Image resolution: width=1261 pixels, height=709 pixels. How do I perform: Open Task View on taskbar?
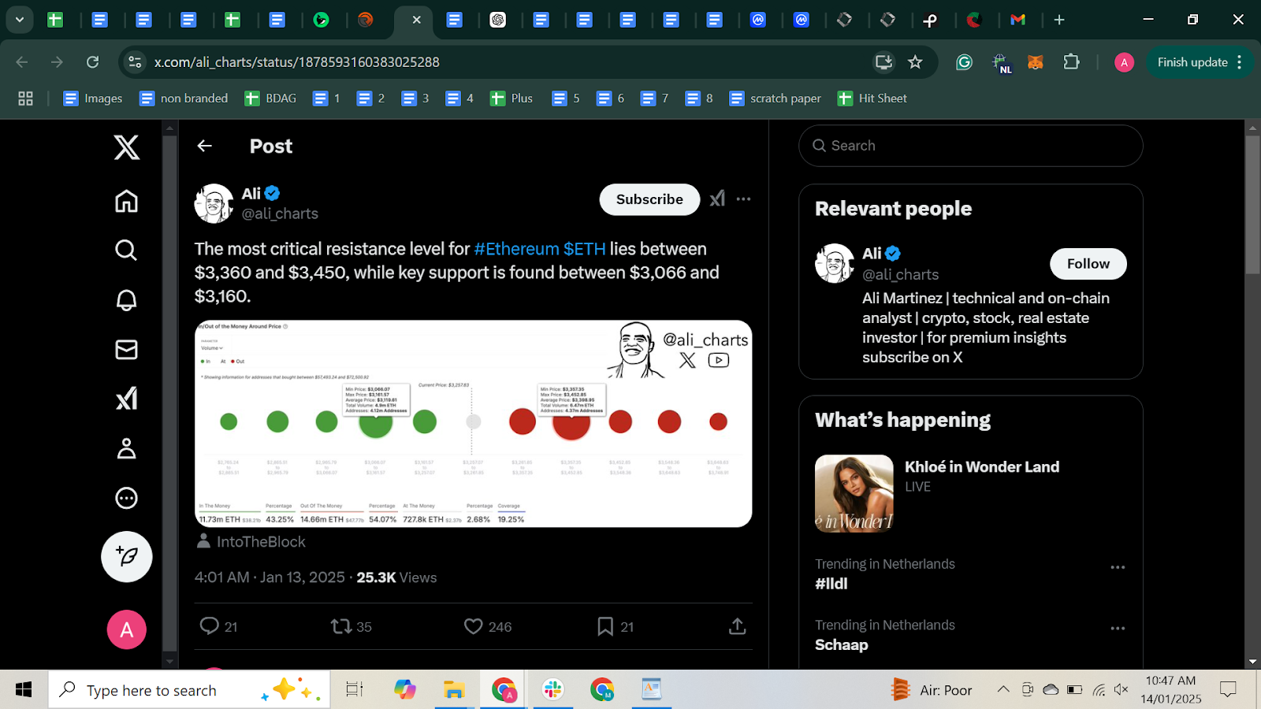(355, 690)
